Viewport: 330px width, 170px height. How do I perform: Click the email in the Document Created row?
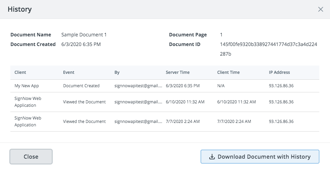click(x=138, y=86)
